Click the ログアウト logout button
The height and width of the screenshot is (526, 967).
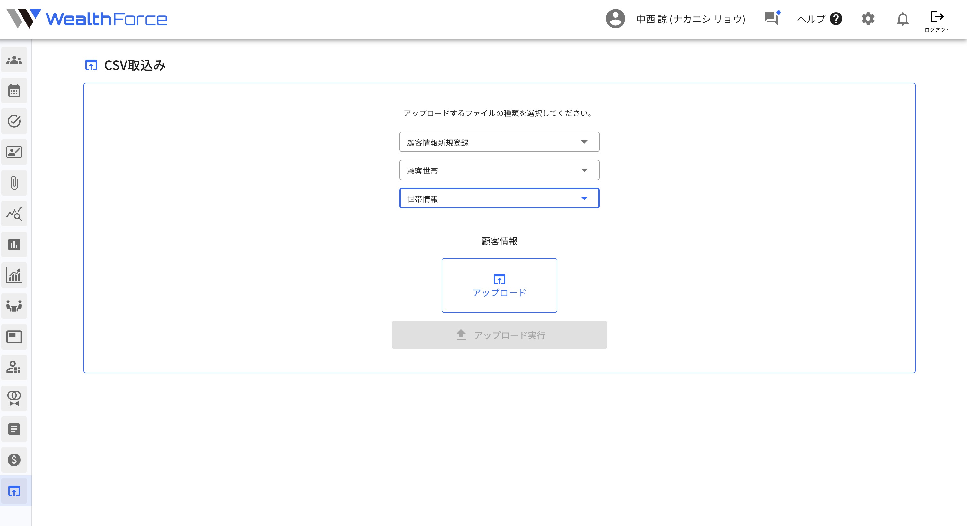(x=937, y=21)
